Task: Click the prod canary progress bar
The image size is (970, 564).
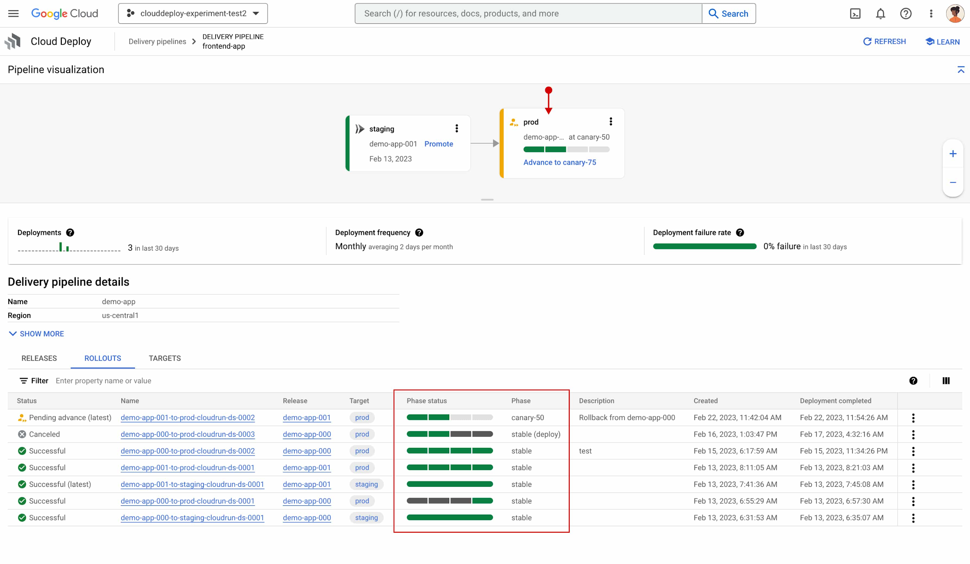Action: (x=566, y=149)
